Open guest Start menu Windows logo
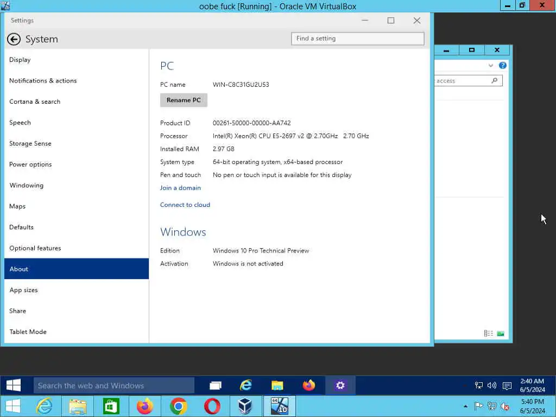The width and height of the screenshot is (556, 417). pyautogui.click(x=14, y=385)
